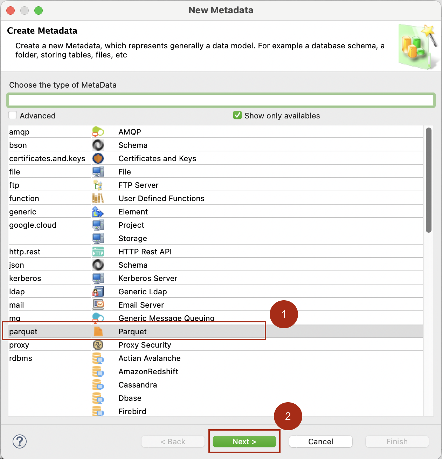Click the HTTP Rest API icon
Screen dimensions: 442x459
(x=98, y=251)
